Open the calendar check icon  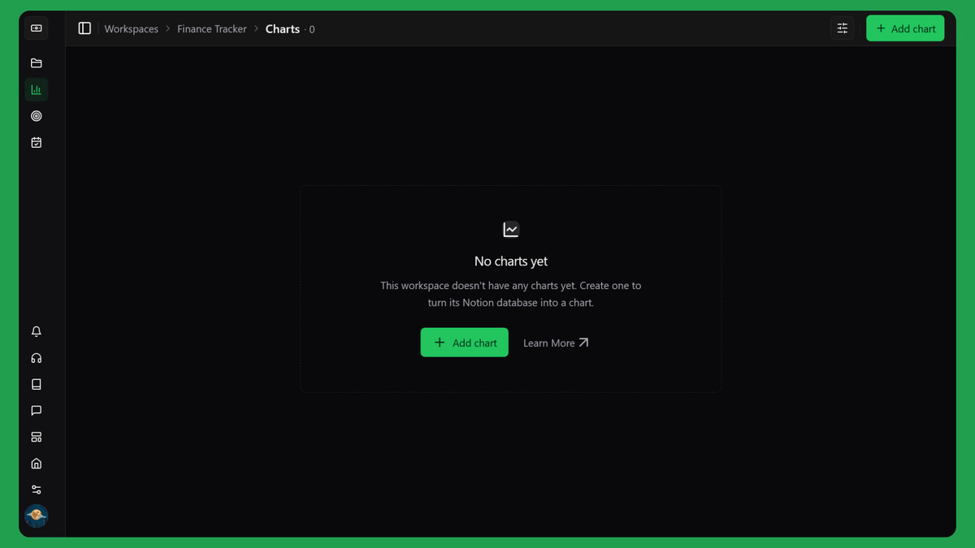pos(37,143)
